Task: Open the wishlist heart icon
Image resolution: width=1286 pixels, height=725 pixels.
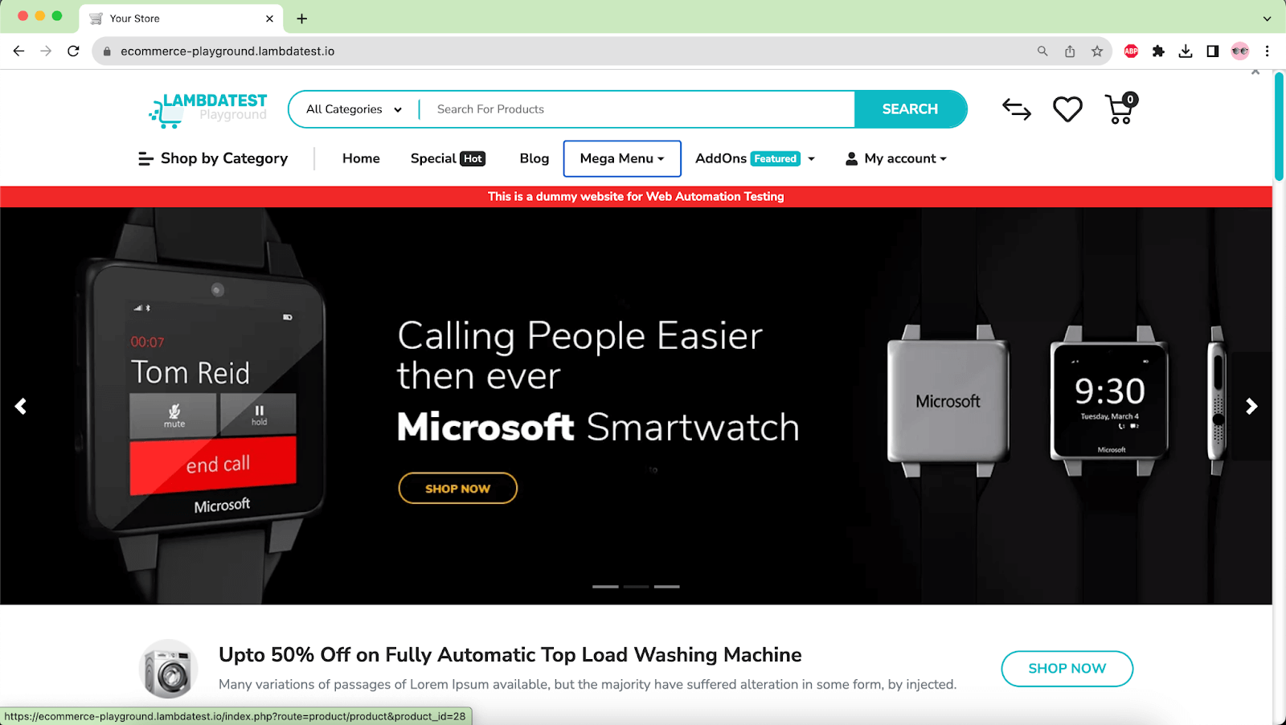Action: [1067, 109]
